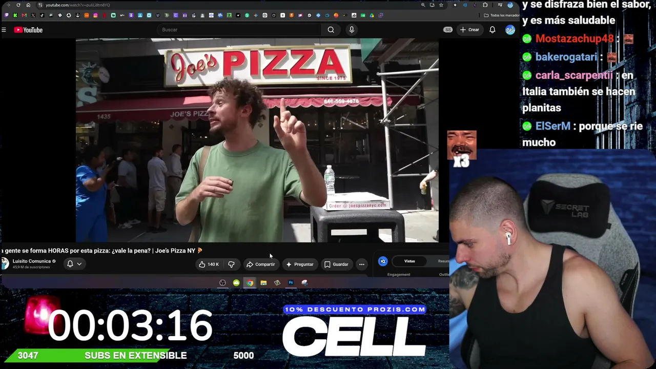The image size is (656, 369).
Task: Open File Explorer from the taskbar
Action: [x=263, y=283]
